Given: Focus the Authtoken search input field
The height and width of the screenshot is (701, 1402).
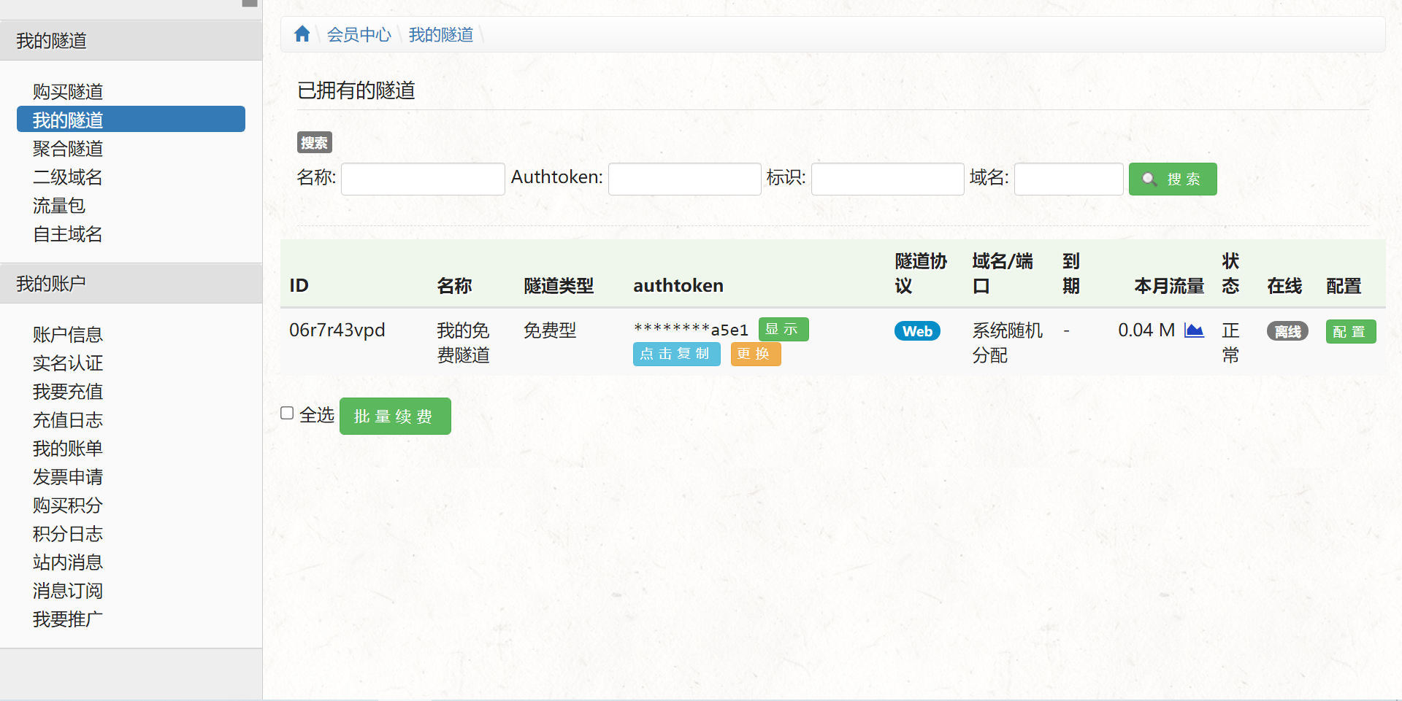Looking at the screenshot, I should point(685,179).
